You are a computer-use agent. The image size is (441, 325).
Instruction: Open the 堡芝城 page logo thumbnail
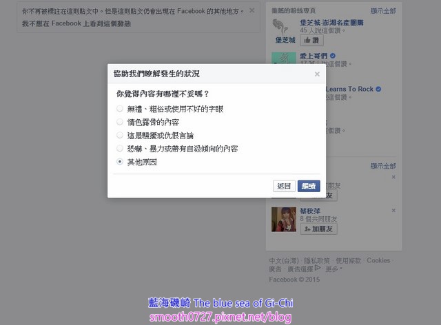point(283,31)
